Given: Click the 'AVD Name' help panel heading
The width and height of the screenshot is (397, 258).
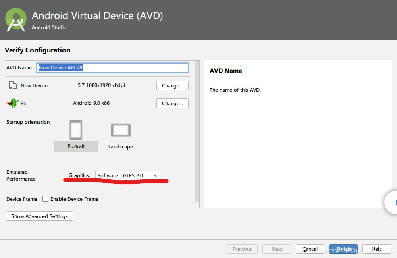Looking at the screenshot, I should (x=226, y=71).
